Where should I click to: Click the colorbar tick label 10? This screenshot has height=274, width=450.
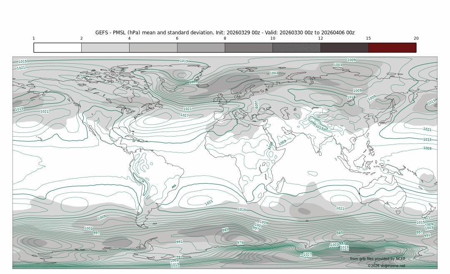click(272, 38)
